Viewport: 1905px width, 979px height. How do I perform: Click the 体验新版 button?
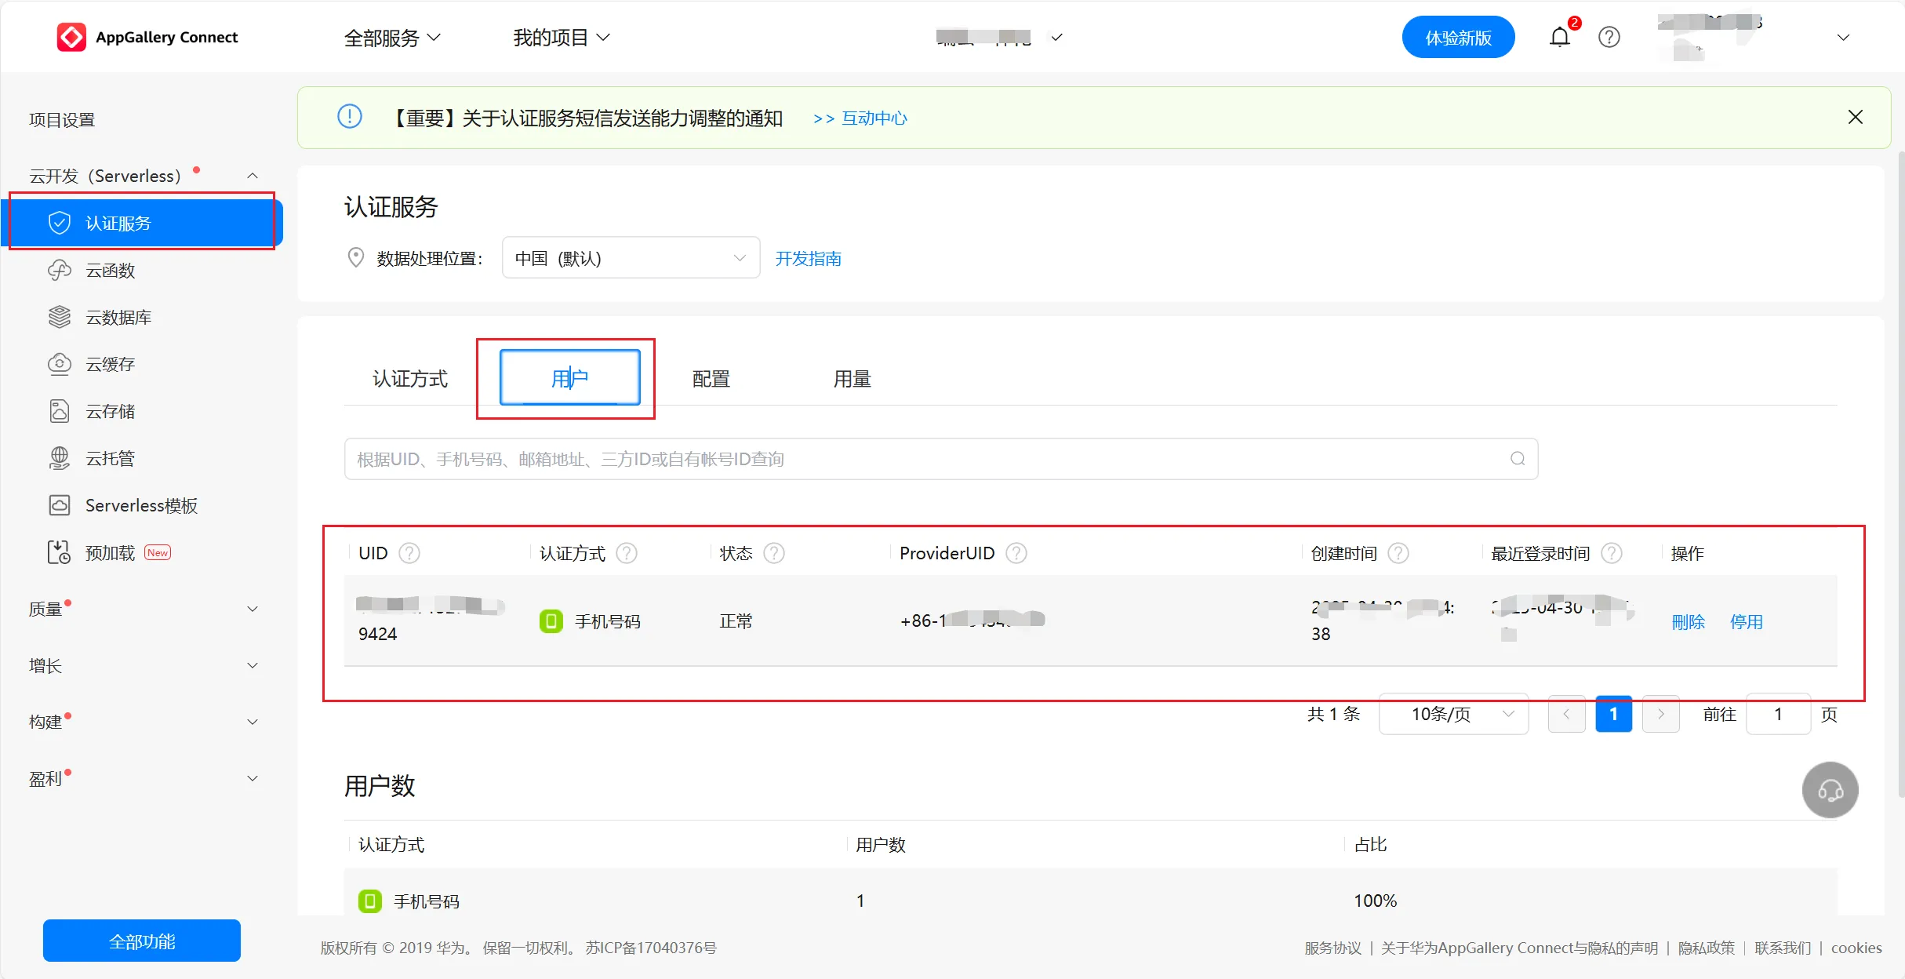1457,38
